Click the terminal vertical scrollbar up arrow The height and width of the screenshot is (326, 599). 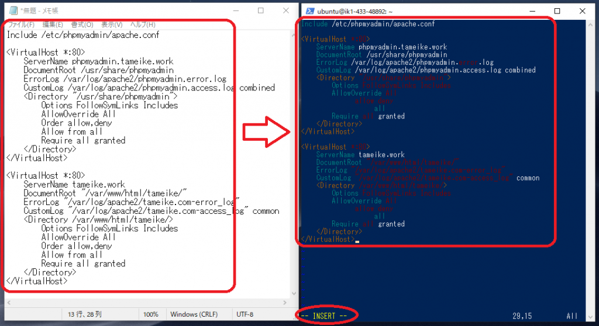coord(591,24)
